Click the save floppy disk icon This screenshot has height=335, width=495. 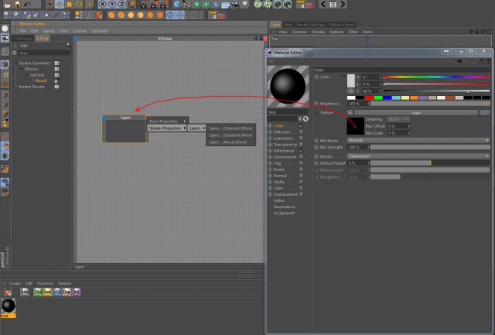[17, 4]
